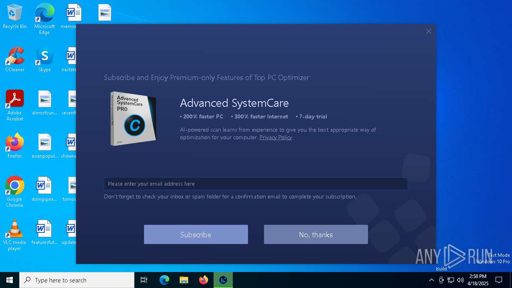512x288 pixels.
Task: Close the Advanced SystemCare subscription dialog
Action: 429,31
